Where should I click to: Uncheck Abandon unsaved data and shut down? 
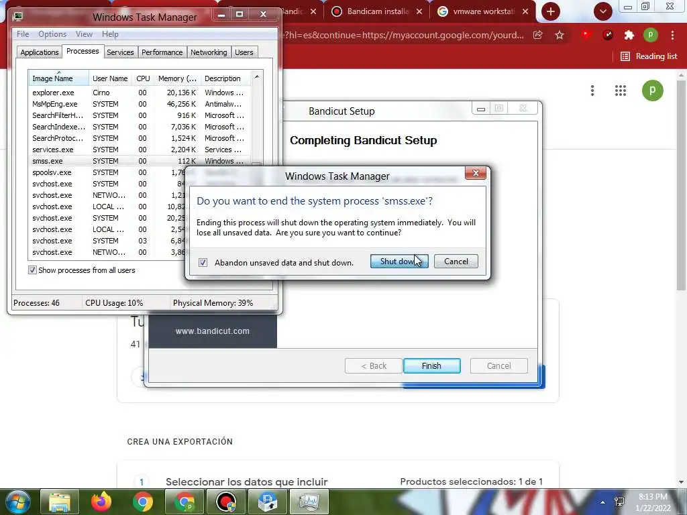pos(203,262)
